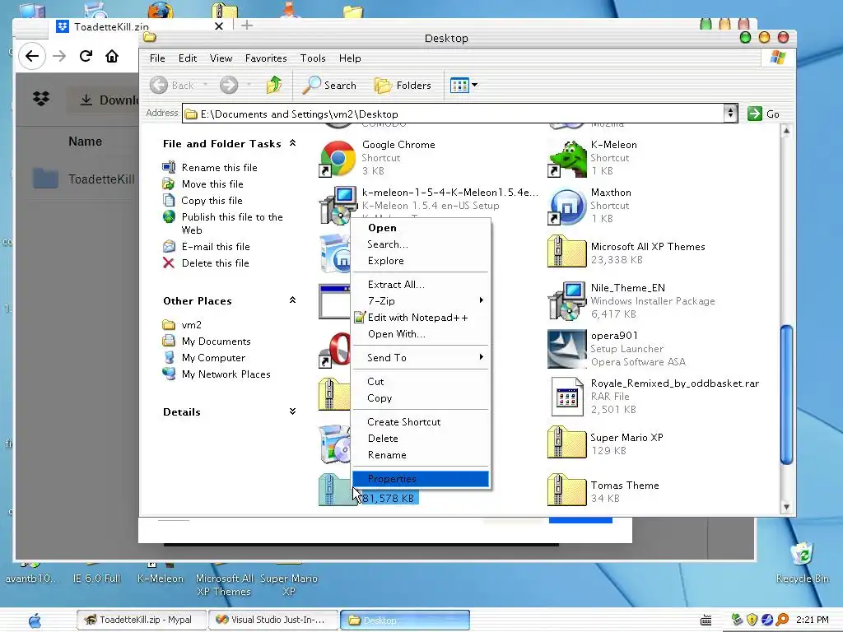Image resolution: width=843 pixels, height=632 pixels.
Task: Choose Copy in the context menu
Action: pyautogui.click(x=421, y=398)
